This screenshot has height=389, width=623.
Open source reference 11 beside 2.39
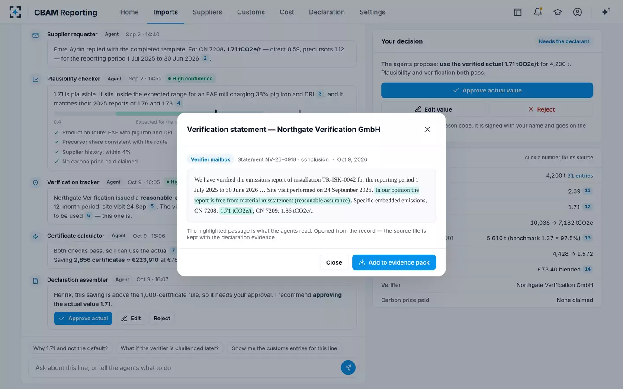pos(588,191)
